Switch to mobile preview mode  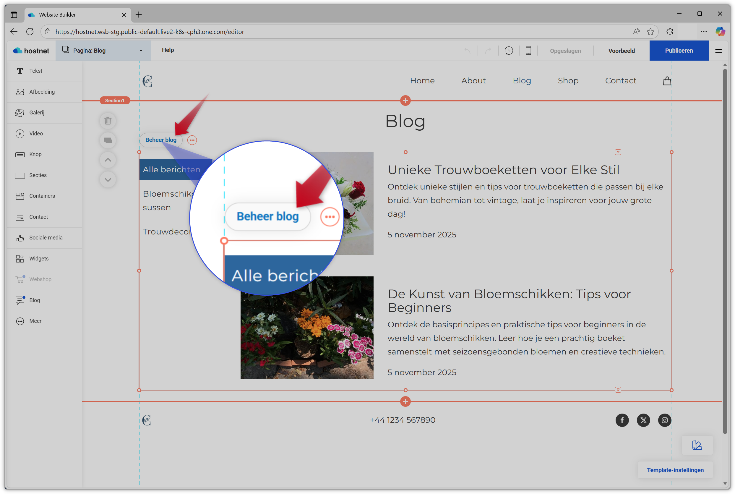click(528, 51)
